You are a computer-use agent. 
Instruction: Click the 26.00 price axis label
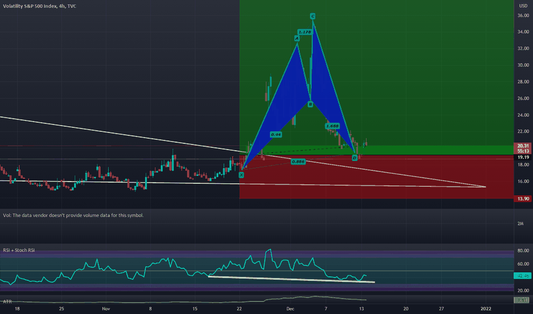[523, 98]
